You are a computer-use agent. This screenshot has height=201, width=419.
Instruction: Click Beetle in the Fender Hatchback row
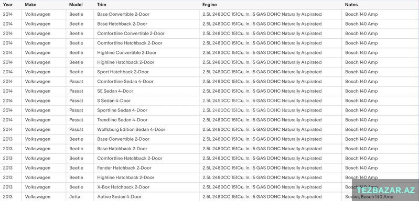click(x=76, y=168)
